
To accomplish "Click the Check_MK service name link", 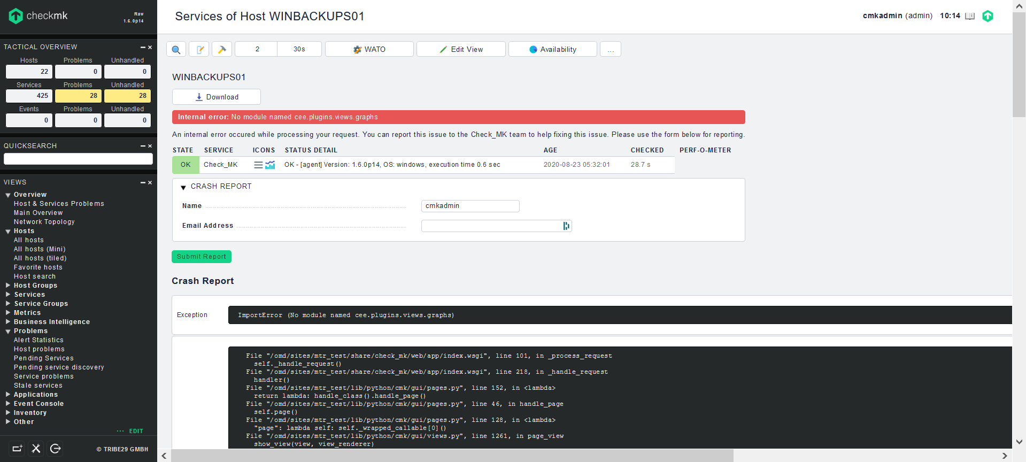I will pyautogui.click(x=220, y=165).
